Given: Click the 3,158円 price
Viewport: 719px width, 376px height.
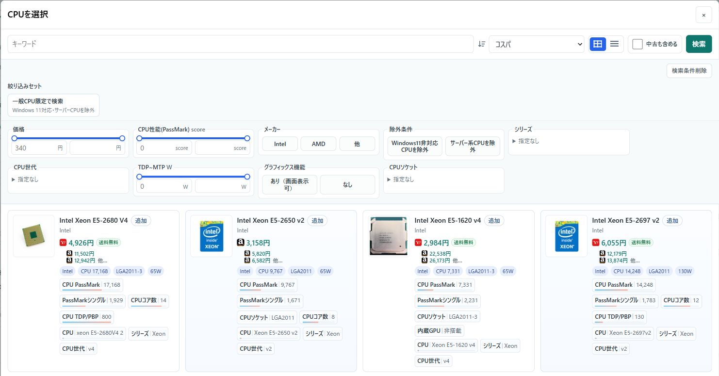Looking at the screenshot, I should (258, 243).
